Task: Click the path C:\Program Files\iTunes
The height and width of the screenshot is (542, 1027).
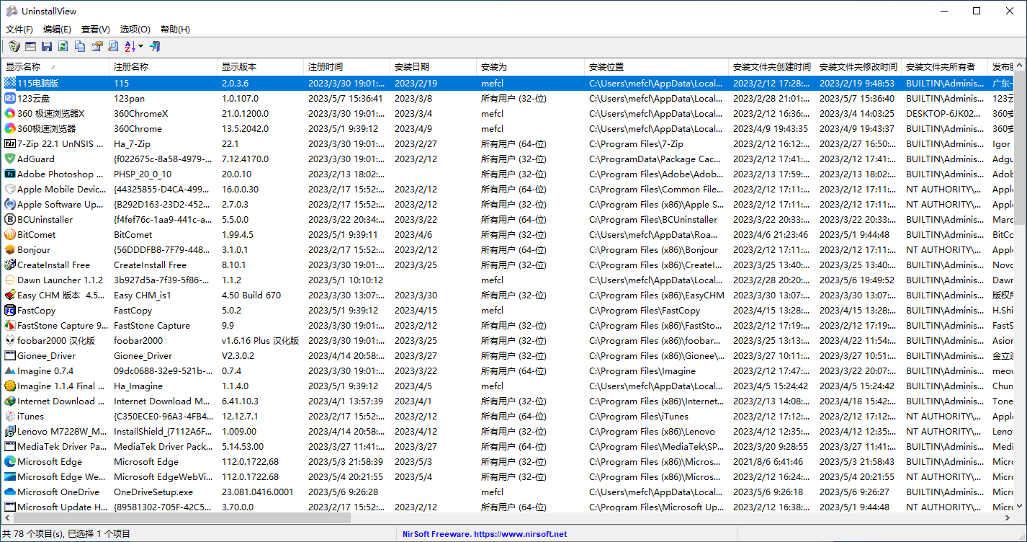Action: 638,416
